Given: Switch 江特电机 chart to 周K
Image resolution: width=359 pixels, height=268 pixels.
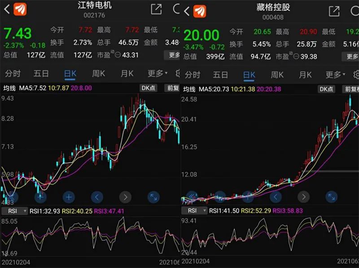Looking at the screenshot, I should coord(98,74).
